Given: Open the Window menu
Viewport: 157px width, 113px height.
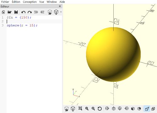Looking at the screenshot, I should tap(52, 2).
